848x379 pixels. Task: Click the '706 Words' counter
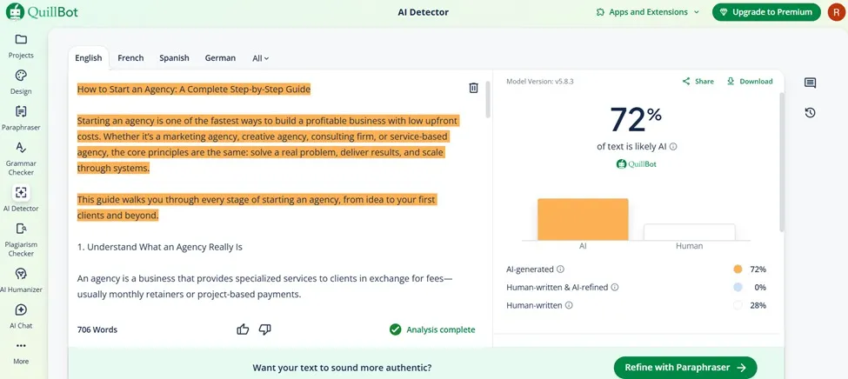[97, 329]
